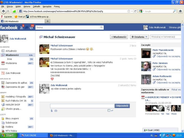
Task: Open modeling i fotografia group
Action: (x=16, y=97)
